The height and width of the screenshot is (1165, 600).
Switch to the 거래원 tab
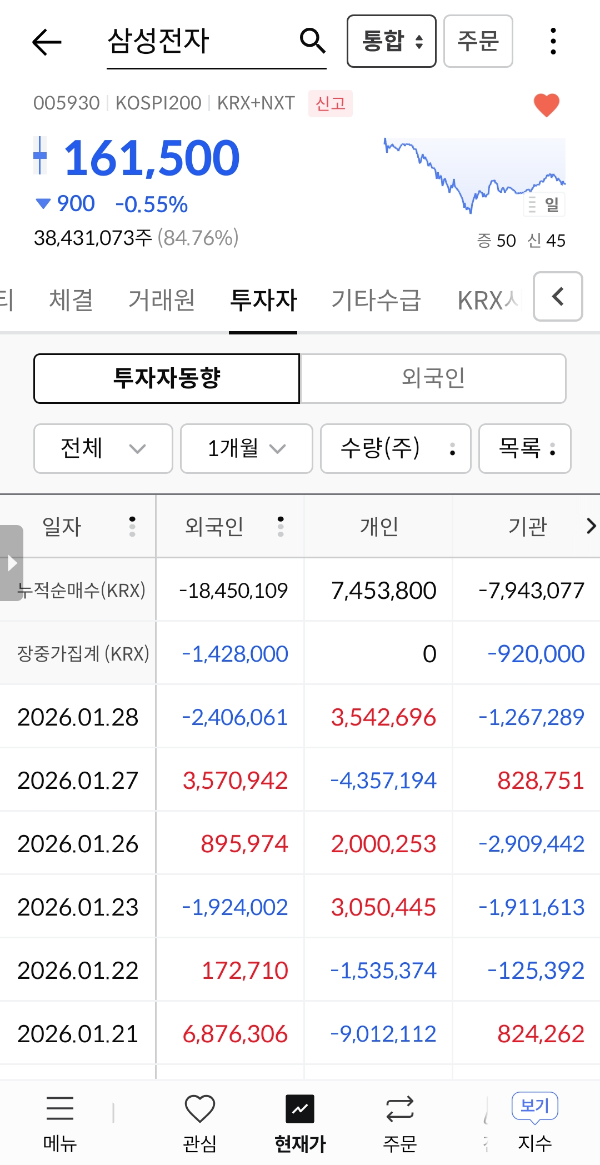(162, 300)
